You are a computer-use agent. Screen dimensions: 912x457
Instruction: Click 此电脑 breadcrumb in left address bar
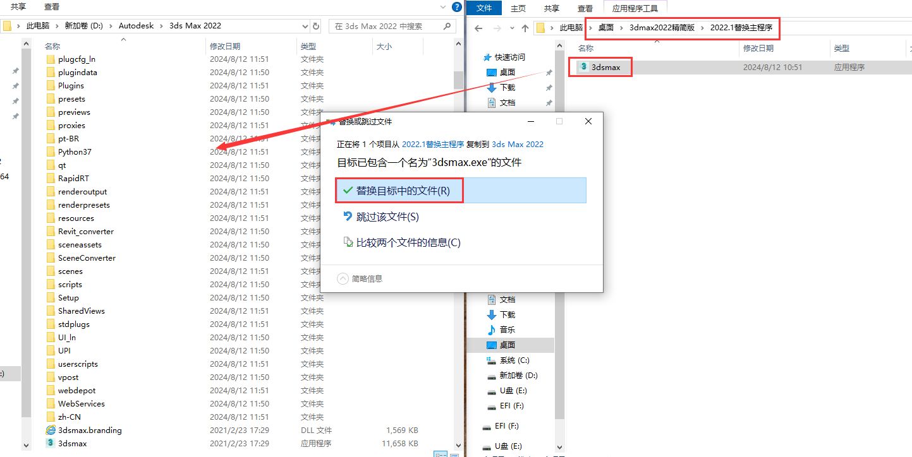point(38,26)
